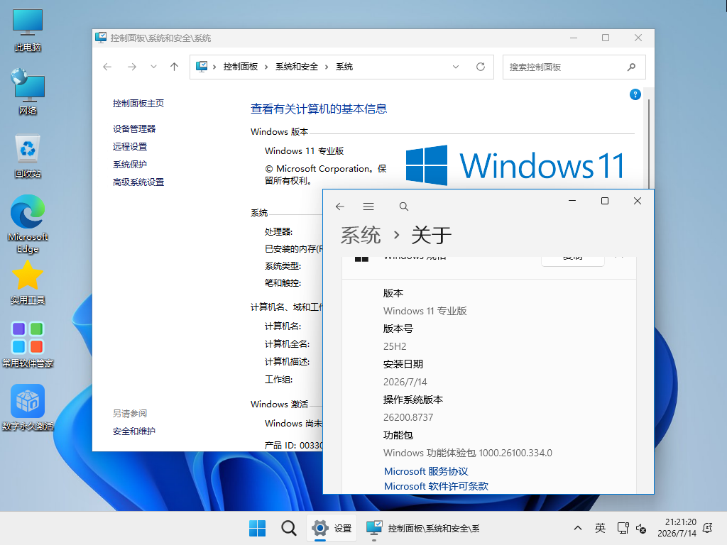Open the clock and date flyout
The image size is (727, 545).
677,528
